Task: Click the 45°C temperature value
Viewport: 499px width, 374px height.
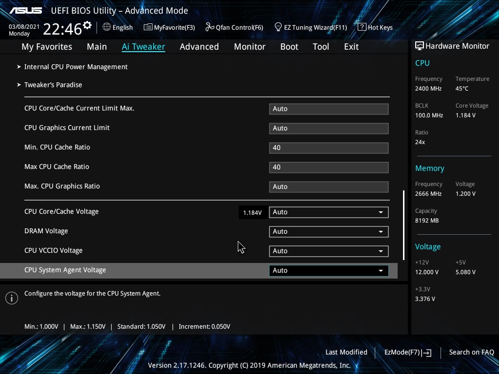Action: (x=462, y=89)
